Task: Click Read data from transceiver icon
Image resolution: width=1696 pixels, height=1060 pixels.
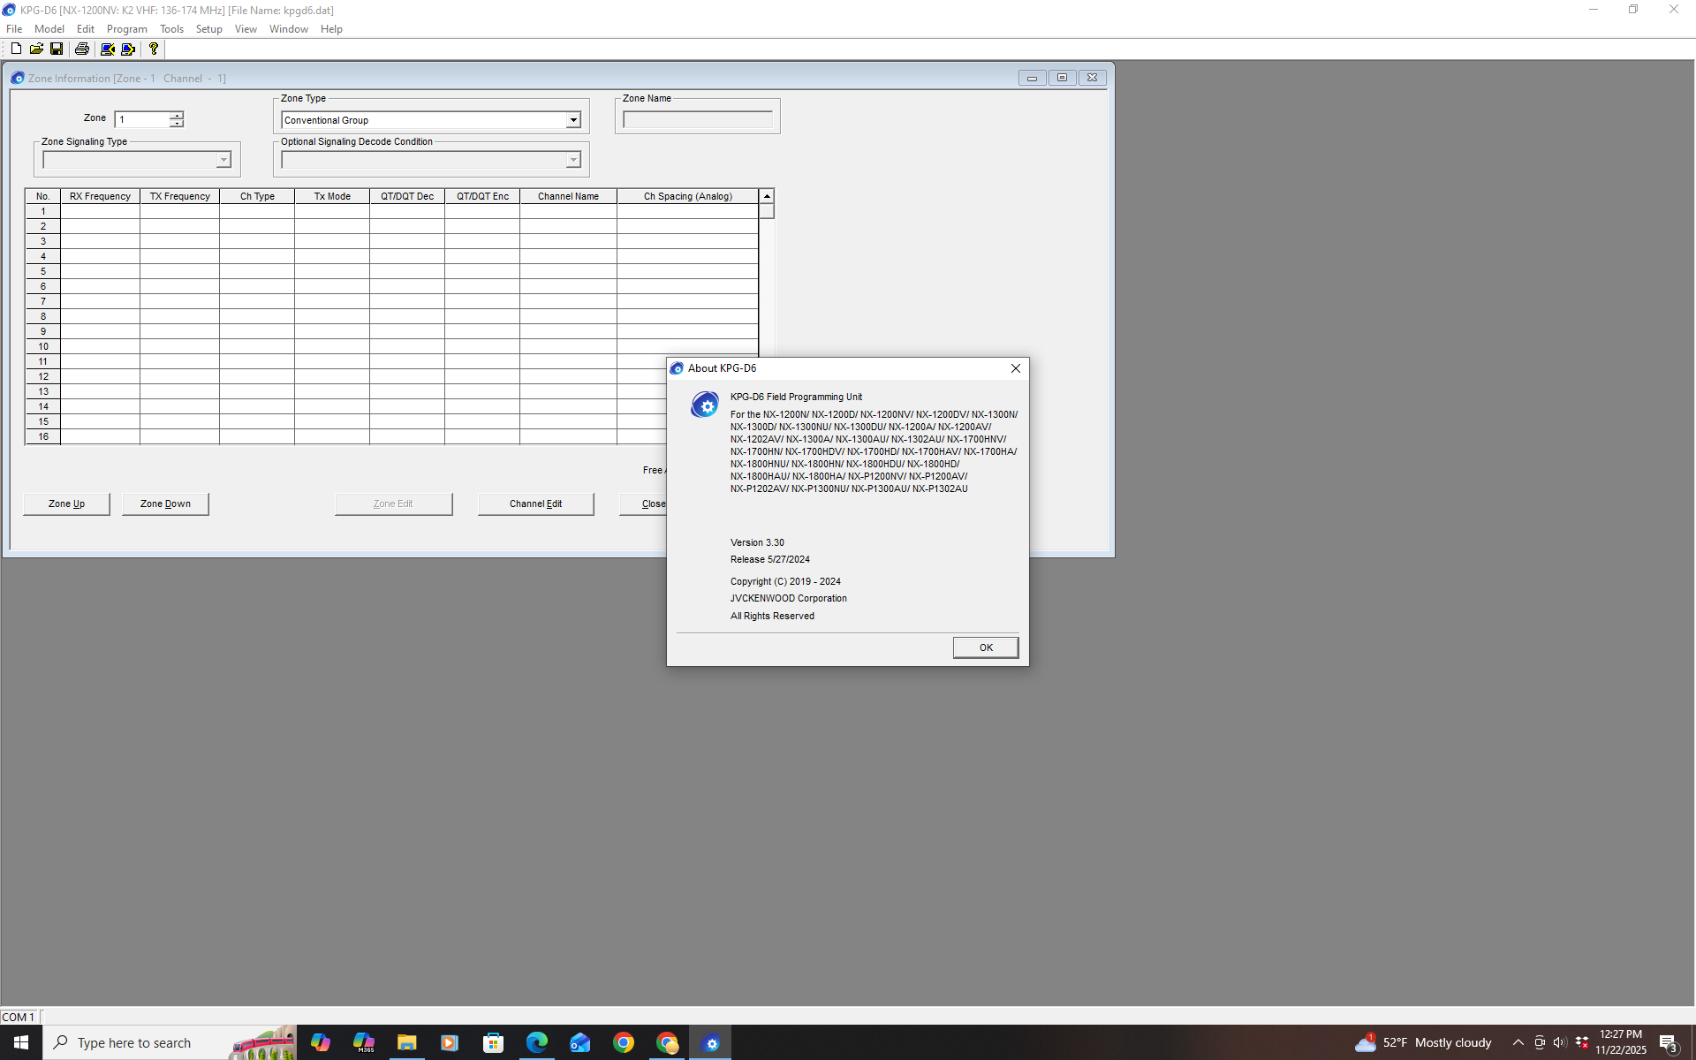Action: tap(108, 49)
